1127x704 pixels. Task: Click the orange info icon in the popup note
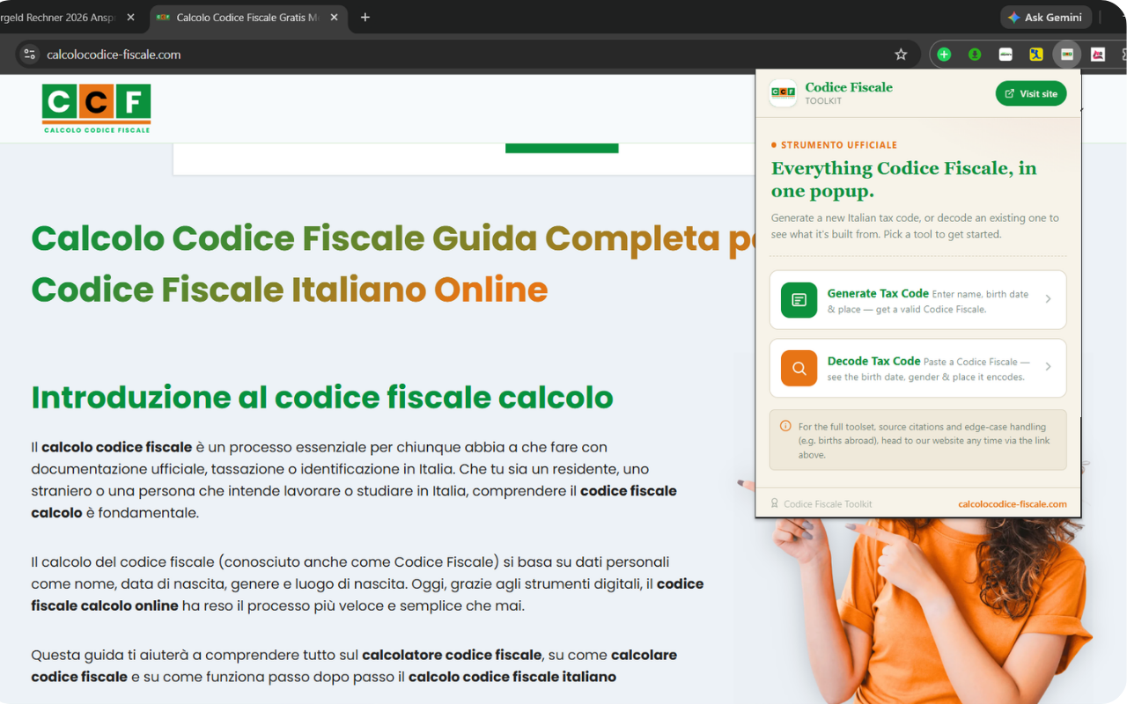pos(785,426)
